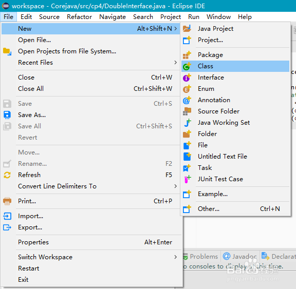Click the Example... wizard icon
This screenshot has height=289, width=296.
coord(187,194)
